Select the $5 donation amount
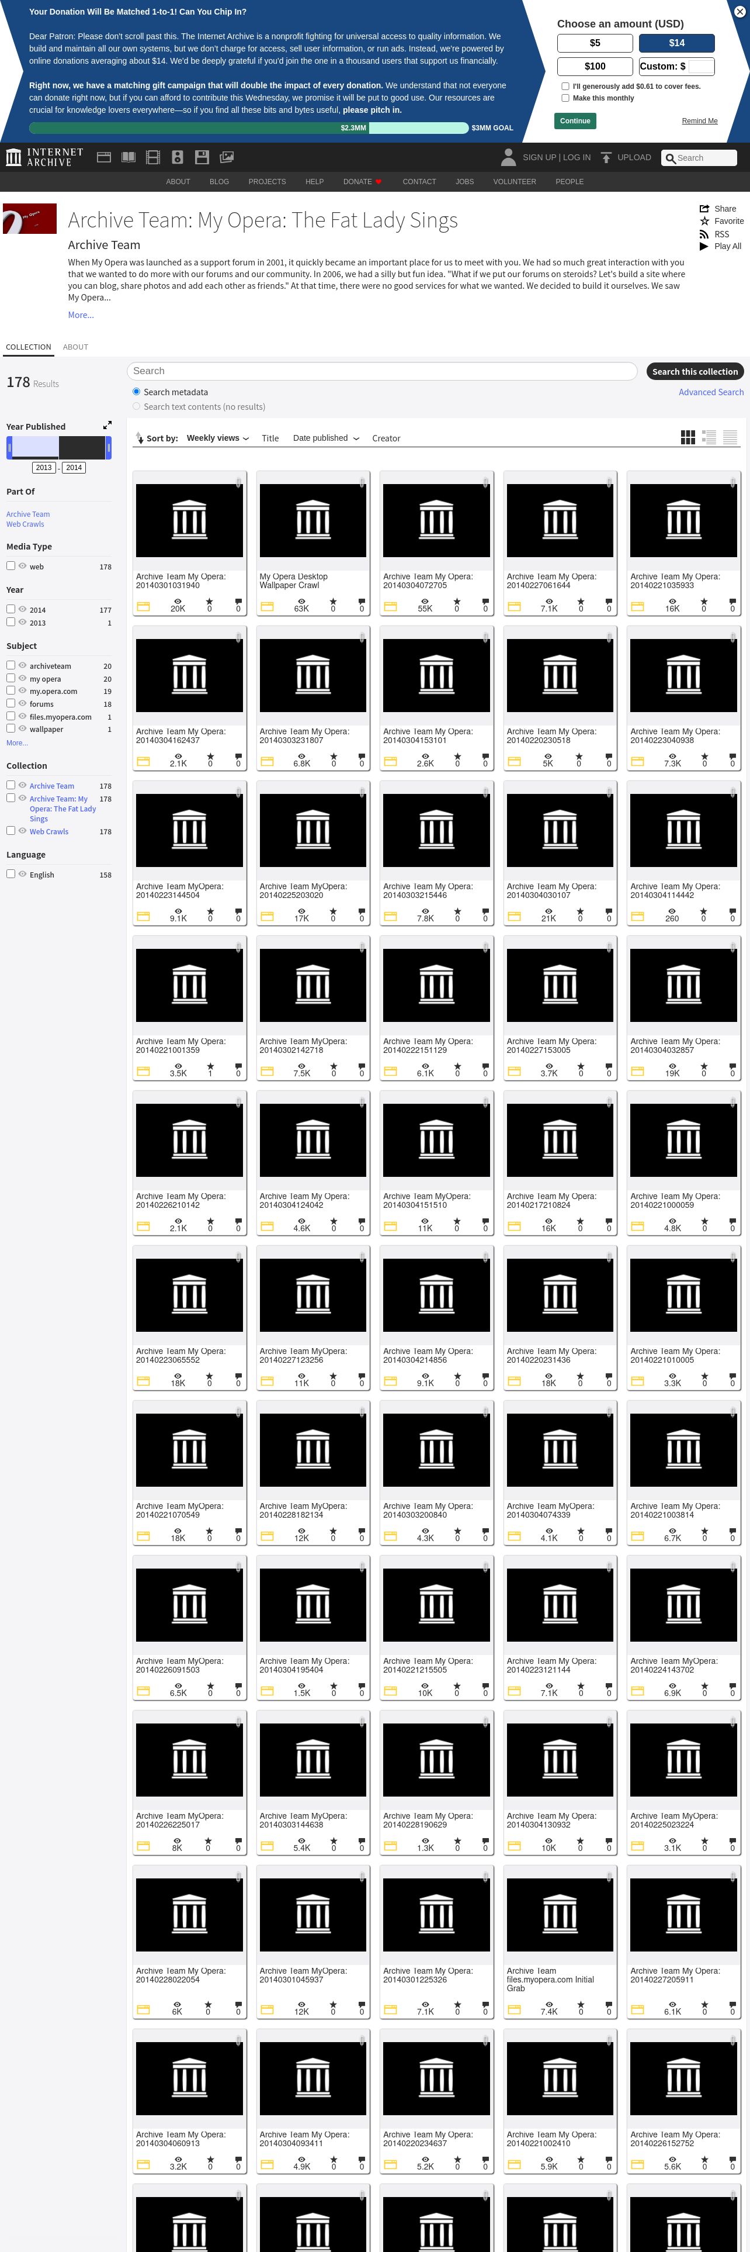Viewport: 750px width, 2252px height. point(595,43)
